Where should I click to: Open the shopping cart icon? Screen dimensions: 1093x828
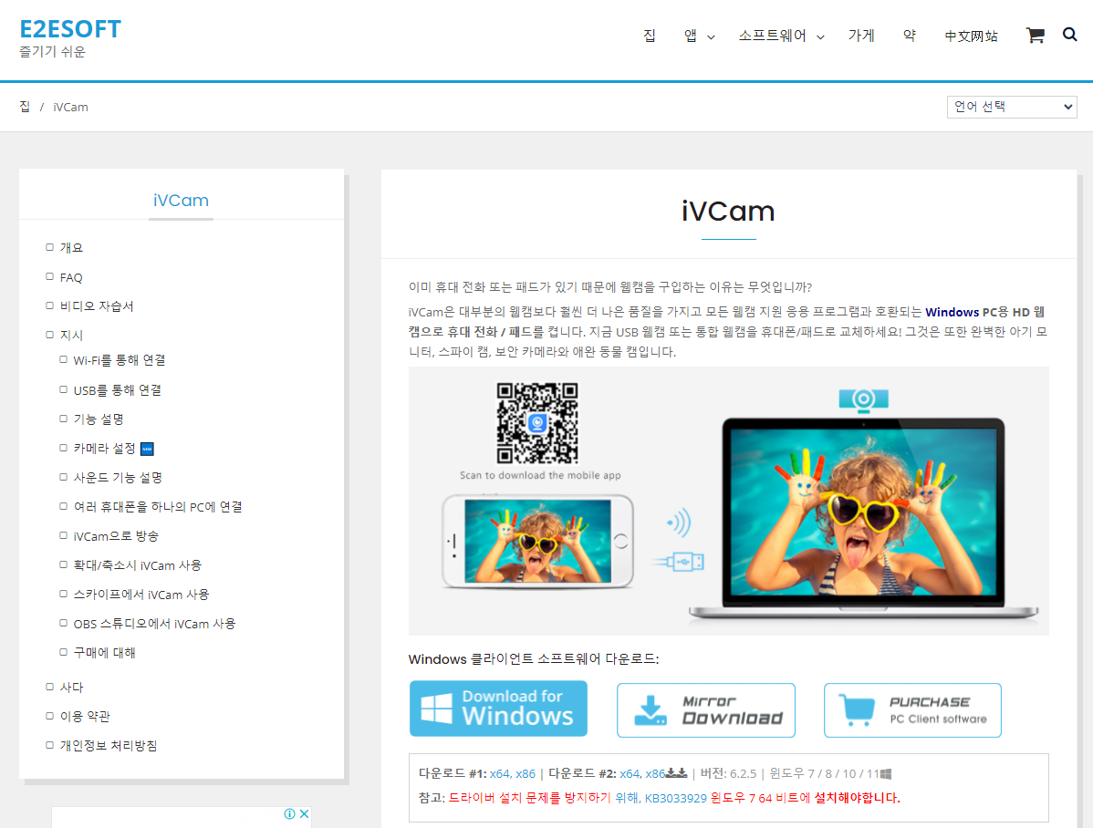point(1036,36)
